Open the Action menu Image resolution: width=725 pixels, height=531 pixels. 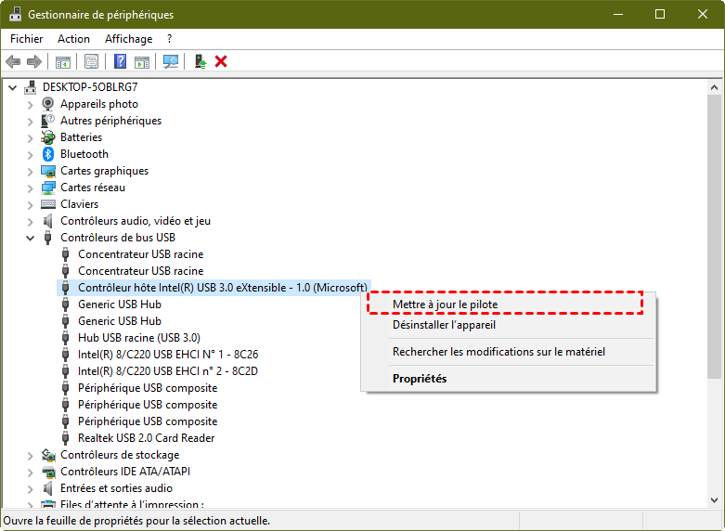click(73, 39)
